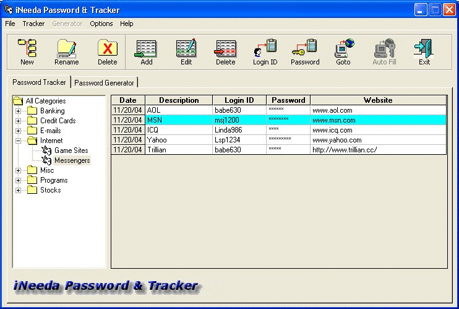The height and width of the screenshot is (309, 459).
Task: Click the 11/20/04 date in AOL row
Action: point(128,110)
